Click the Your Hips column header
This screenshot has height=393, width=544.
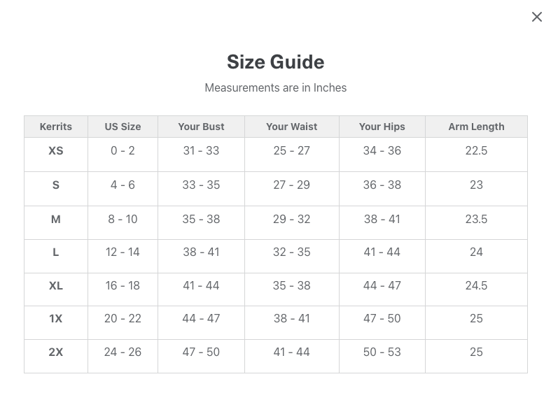(382, 127)
